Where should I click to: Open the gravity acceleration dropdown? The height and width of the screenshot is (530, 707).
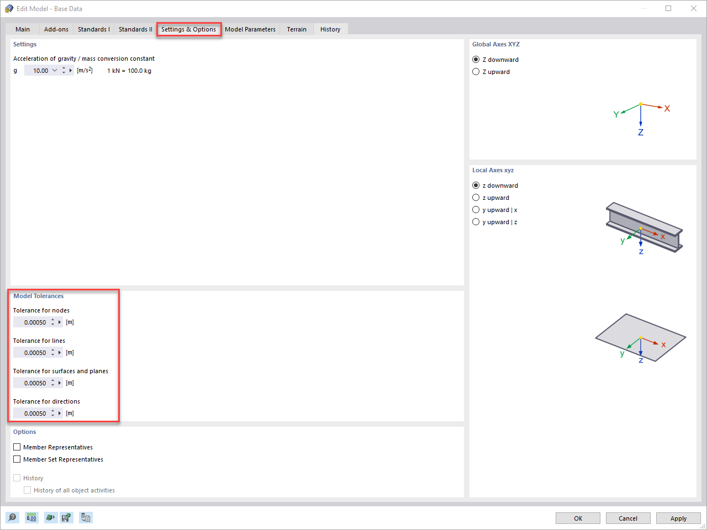(55, 70)
